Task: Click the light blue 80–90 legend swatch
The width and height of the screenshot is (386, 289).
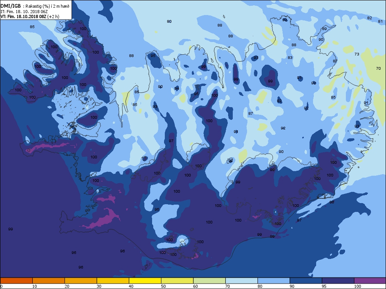Action: tap(274, 281)
